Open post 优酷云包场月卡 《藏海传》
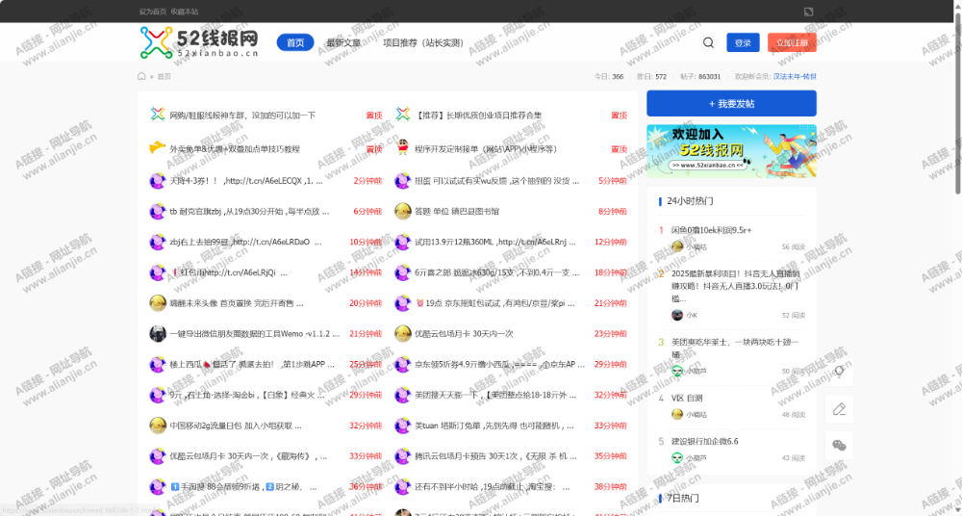 (248, 456)
